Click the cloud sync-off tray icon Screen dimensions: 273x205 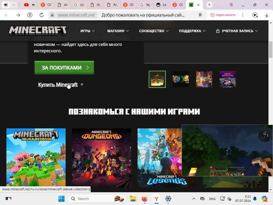point(202,199)
